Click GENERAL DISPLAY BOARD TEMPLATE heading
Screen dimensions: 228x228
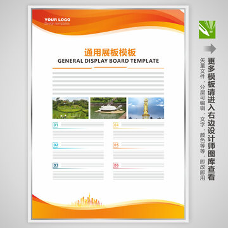[108, 61]
